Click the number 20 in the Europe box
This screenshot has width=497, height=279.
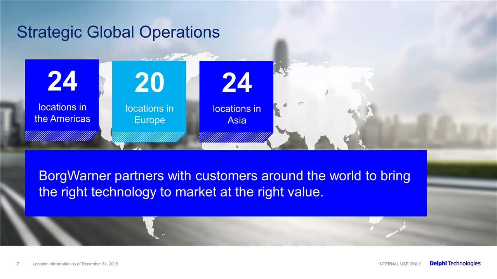(x=149, y=84)
